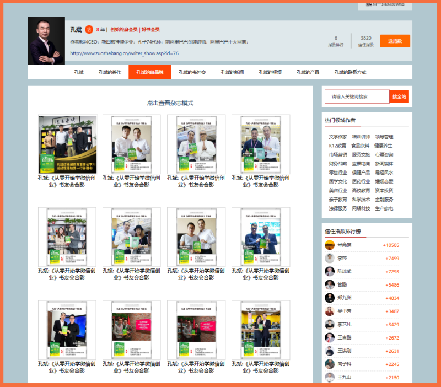Open 吴小芳's avatar in the trust ranking

point(330,311)
